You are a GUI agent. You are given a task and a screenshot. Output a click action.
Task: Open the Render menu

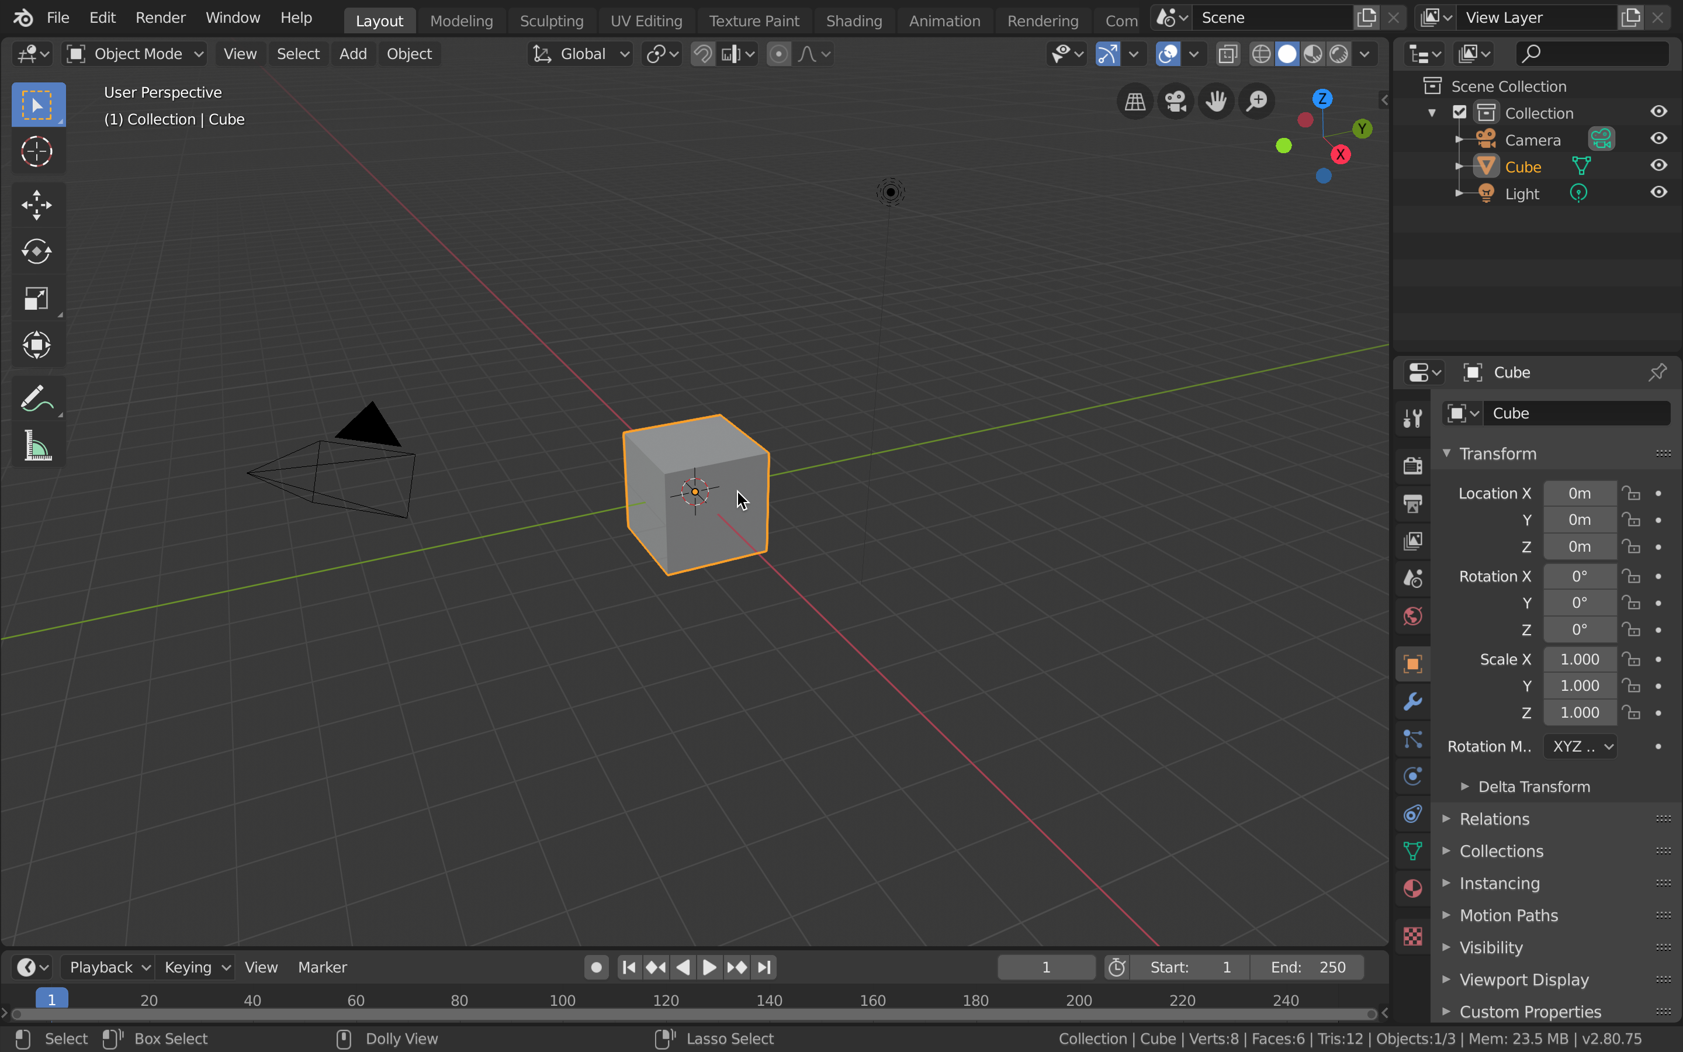(161, 18)
